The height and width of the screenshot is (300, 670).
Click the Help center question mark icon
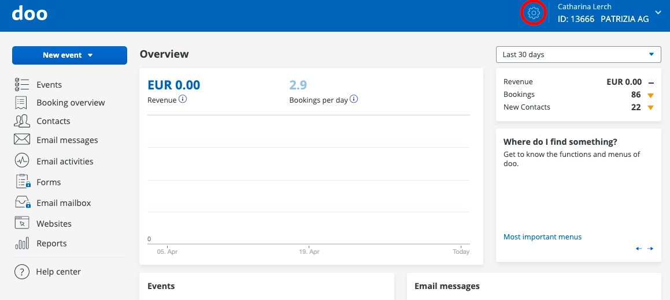pyautogui.click(x=22, y=272)
